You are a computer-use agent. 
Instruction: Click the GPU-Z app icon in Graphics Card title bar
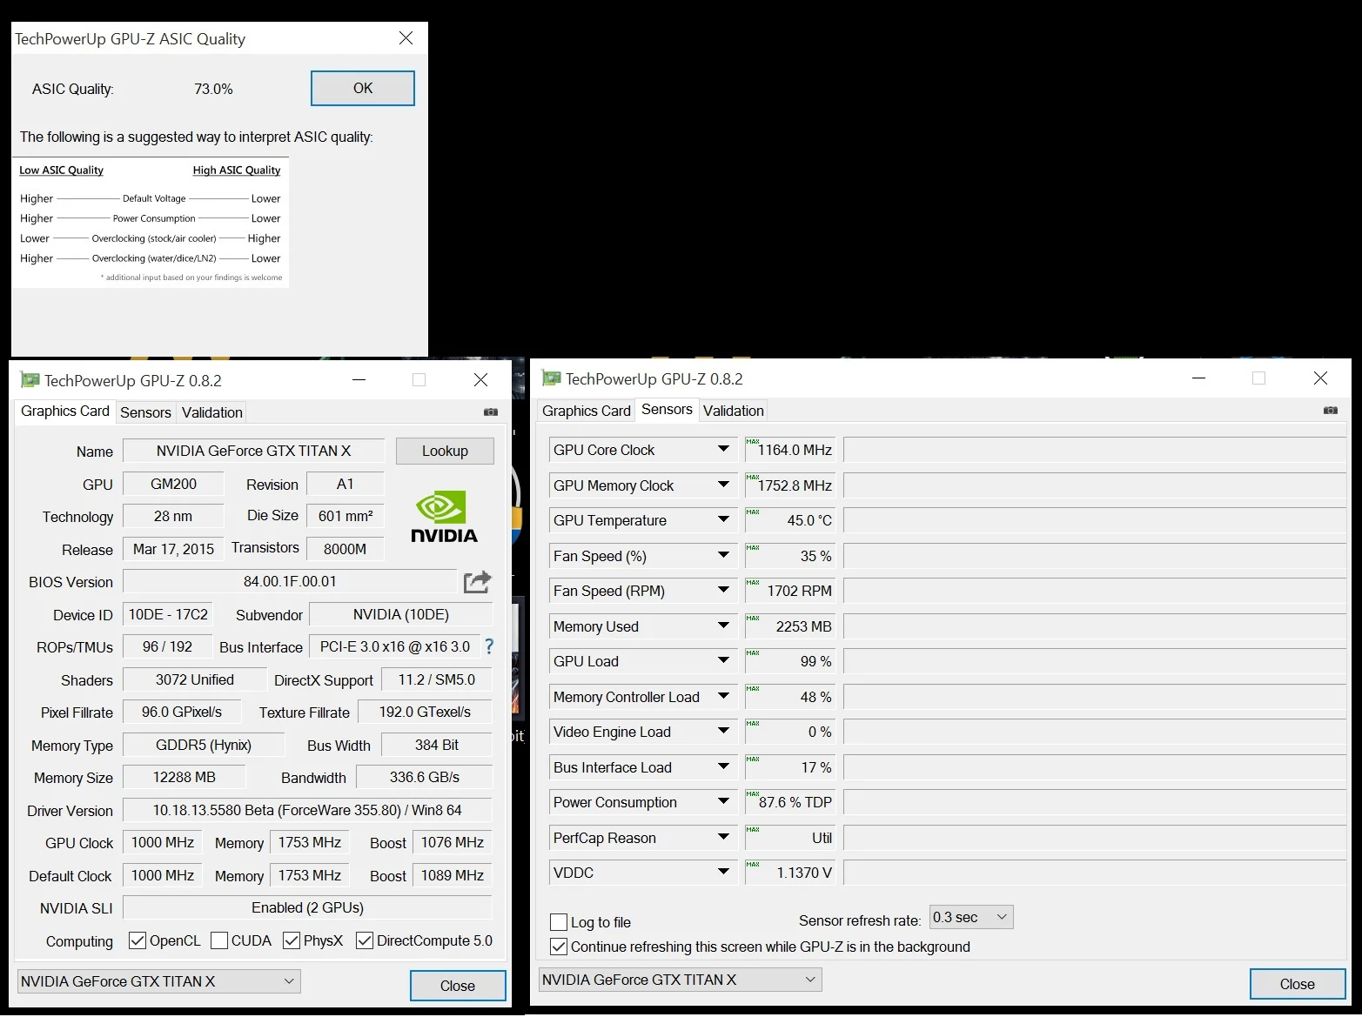coord(30,380)
